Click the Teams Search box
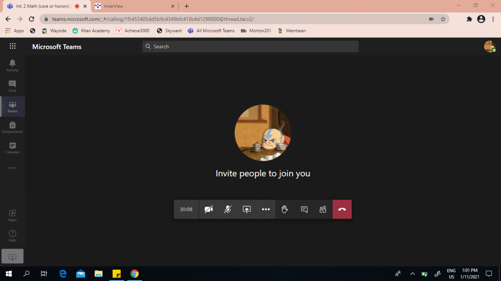Image resolution: width=501 pixels, height=281 pixels. tap(250, 46)
